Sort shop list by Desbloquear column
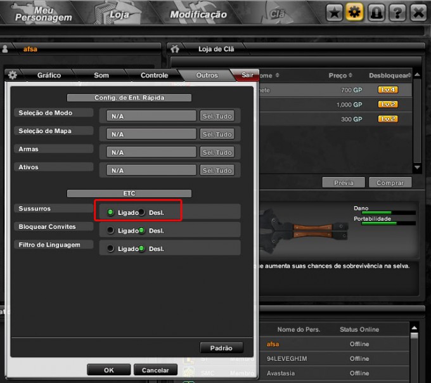The image size is (431, 383). [x=390, y=75]
